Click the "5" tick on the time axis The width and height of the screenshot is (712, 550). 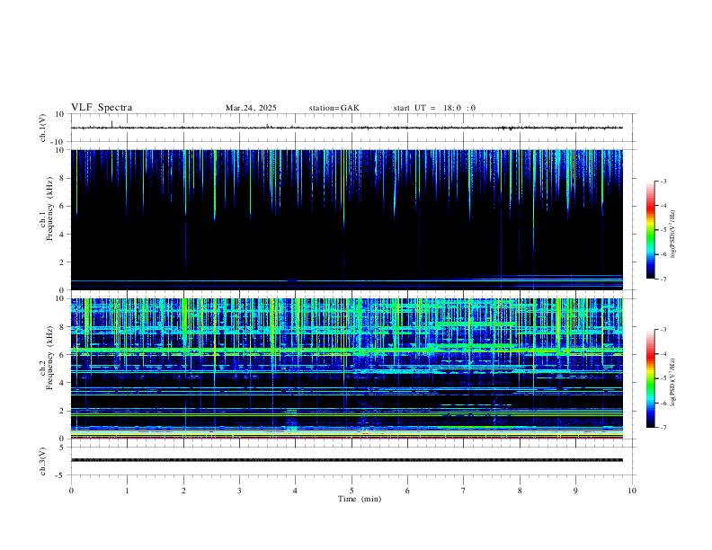tap(352, 491)
